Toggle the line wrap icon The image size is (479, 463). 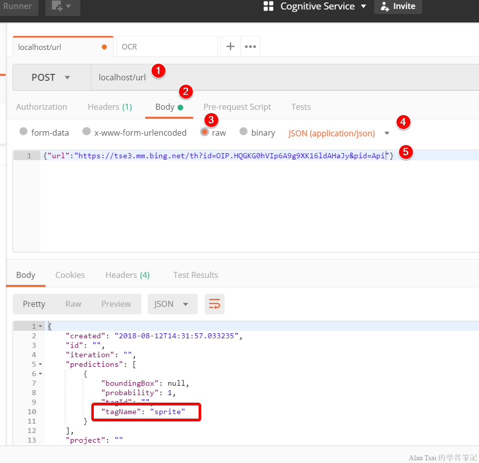(215, 304)
